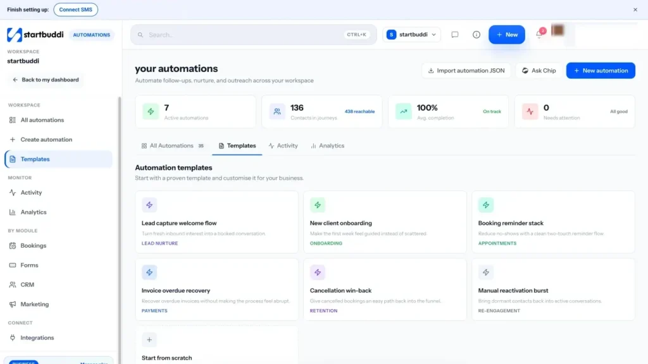Click the Start from scratch plus icon
Screen dimensions: 648x364
149,339
